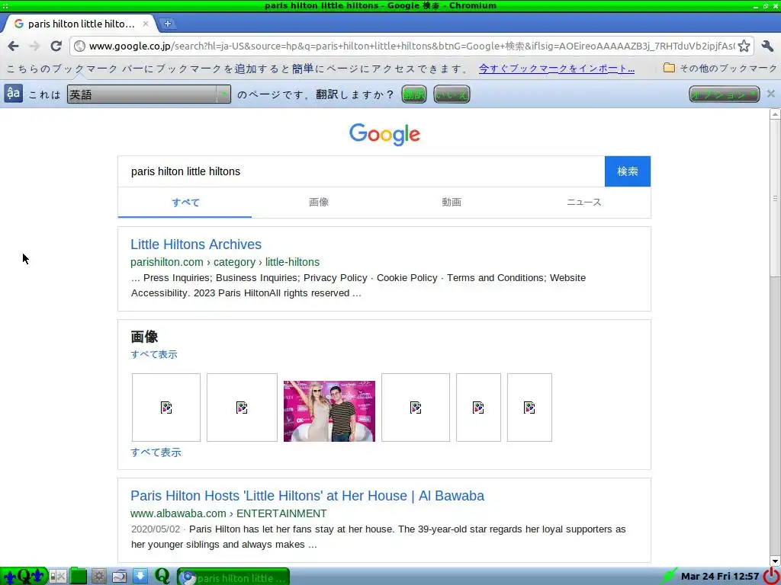Click the globe site-info icon in address bar
The width and height of the screenshot is (781, 585).
click(x=79, y=46)
